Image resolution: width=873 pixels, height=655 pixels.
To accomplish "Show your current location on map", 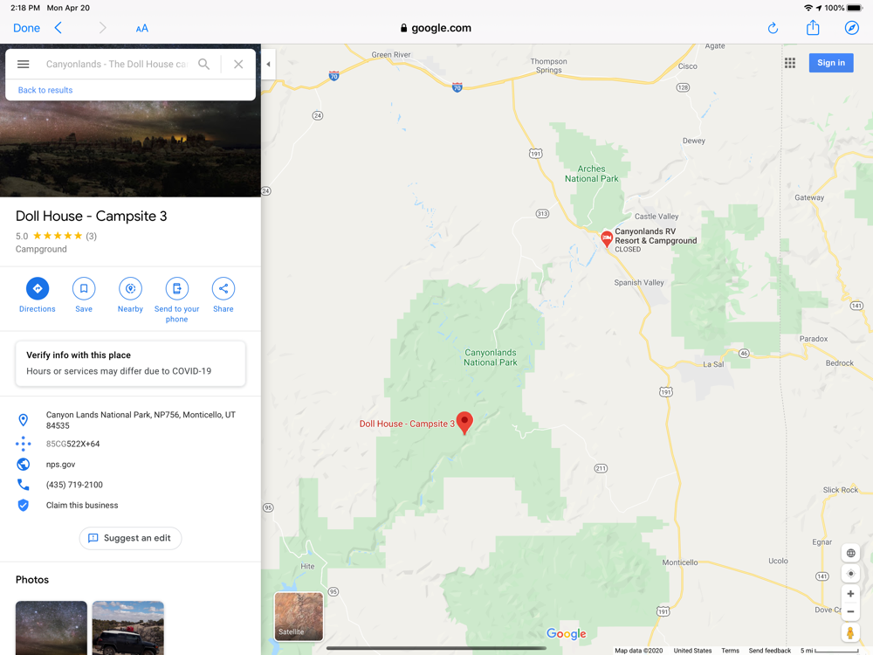I will pyautogui.click(x=850, y=574).
